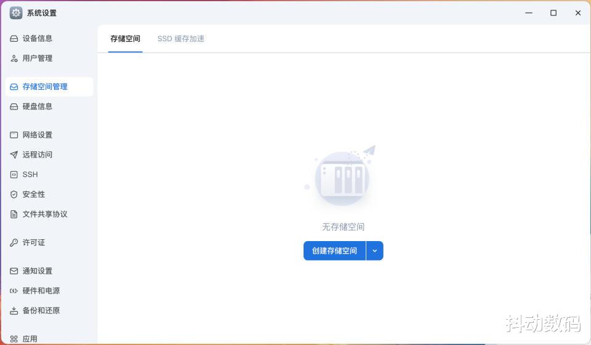
Task: Open 远程访问 settings
Action: pos(49,155)
